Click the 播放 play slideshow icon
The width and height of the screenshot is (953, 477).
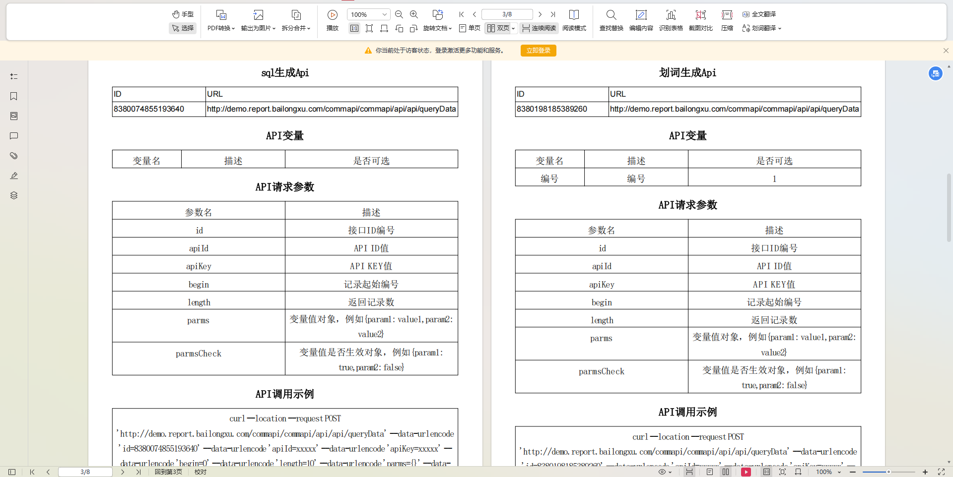[333, 20]
